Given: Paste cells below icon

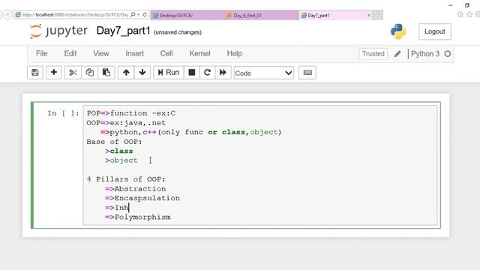Looking at the screenshot, I should pyautogui.click(x=106, y=73).
